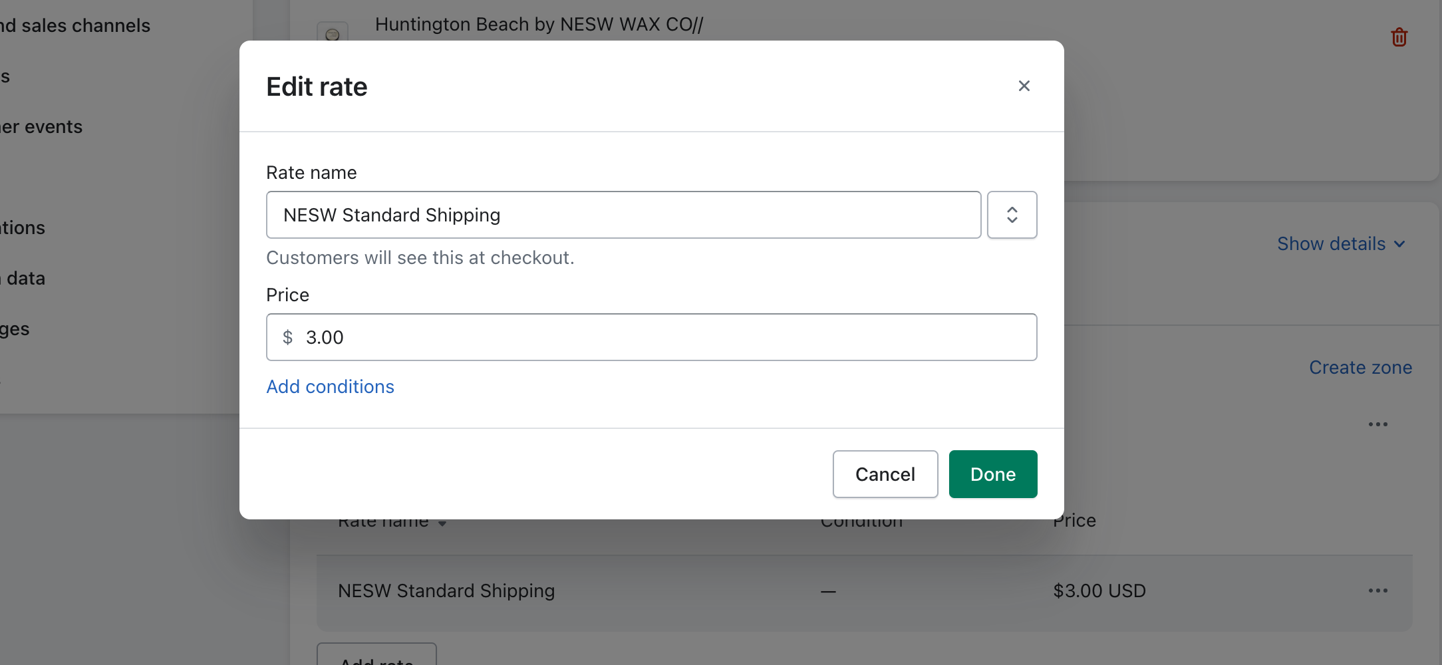Click the Rate name text field
Image resolution: width=1442 pixels, height=665 pixels.
623,215
